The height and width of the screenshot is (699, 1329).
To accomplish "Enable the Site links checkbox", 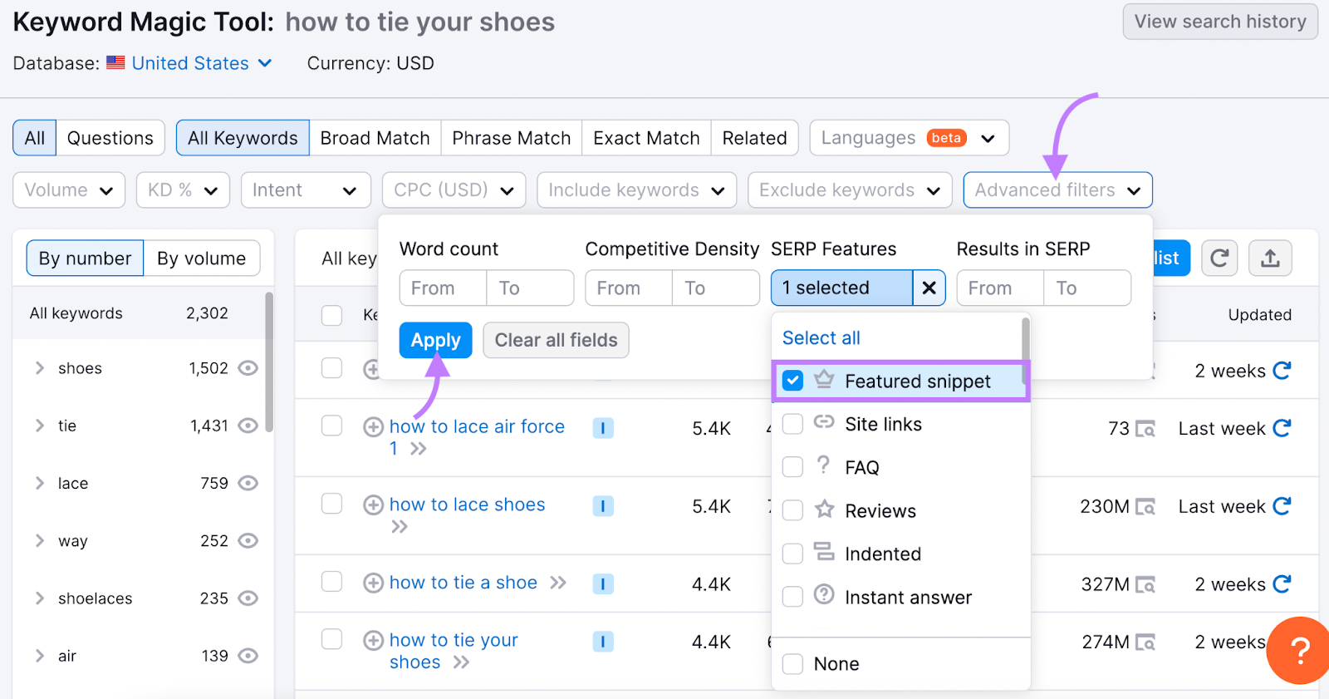I will point(793,424).
